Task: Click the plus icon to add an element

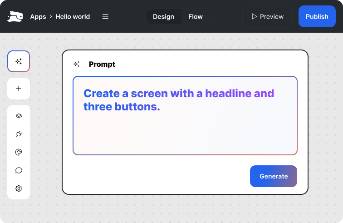Action: (x=19, y=89)
